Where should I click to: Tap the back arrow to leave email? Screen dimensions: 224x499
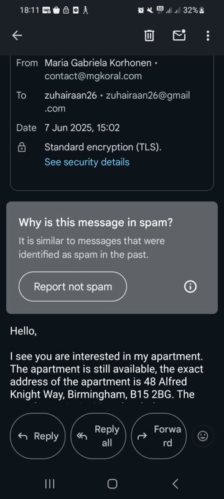[17, 36]
